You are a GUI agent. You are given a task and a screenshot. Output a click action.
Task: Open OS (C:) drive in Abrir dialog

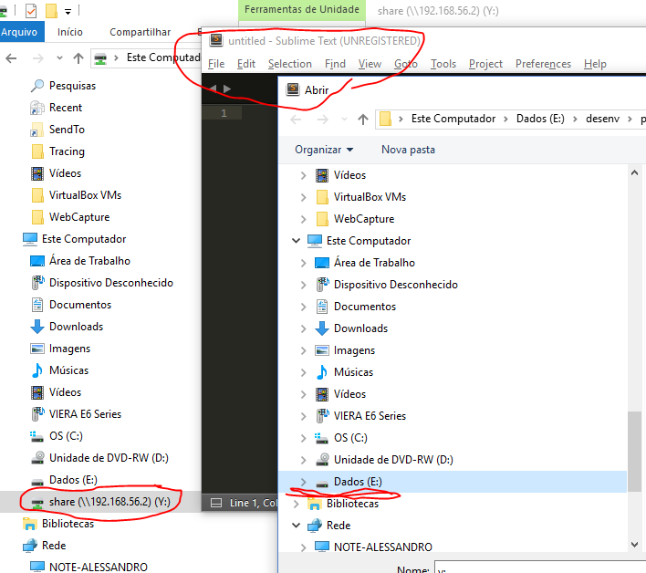click(351, 438)
